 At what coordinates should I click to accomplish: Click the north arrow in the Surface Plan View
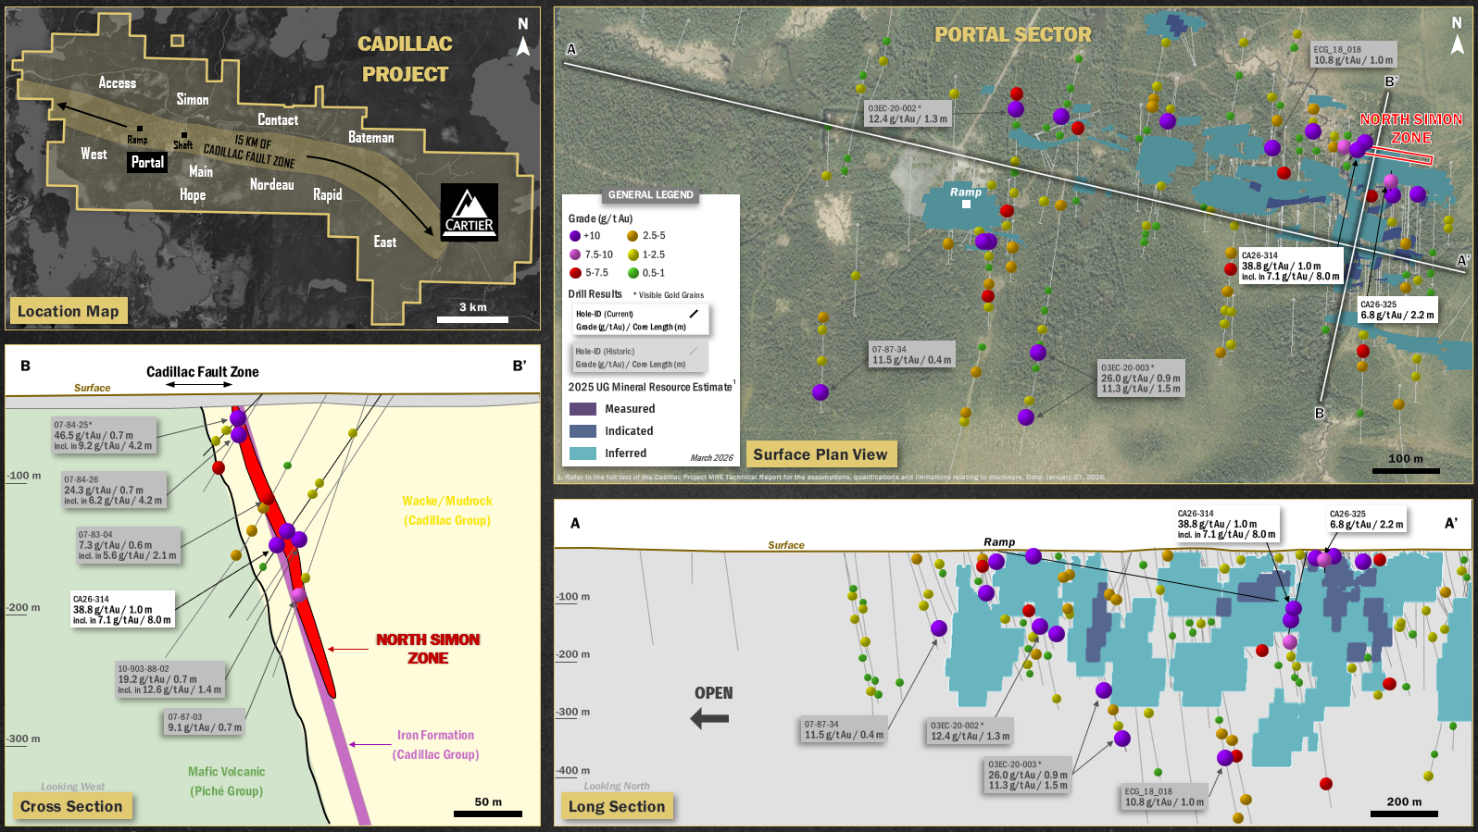[x=1457, y=37]
